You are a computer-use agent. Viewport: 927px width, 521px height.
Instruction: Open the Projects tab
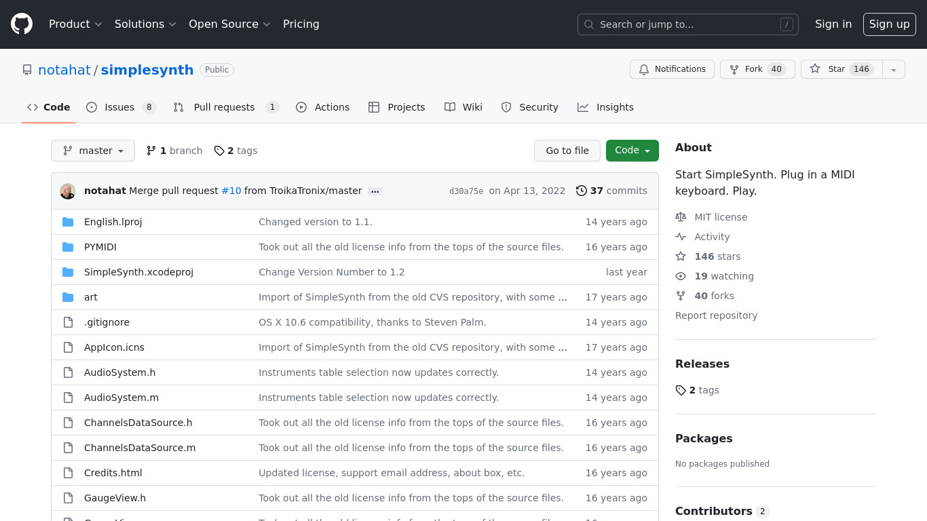(x=397, y=107)
